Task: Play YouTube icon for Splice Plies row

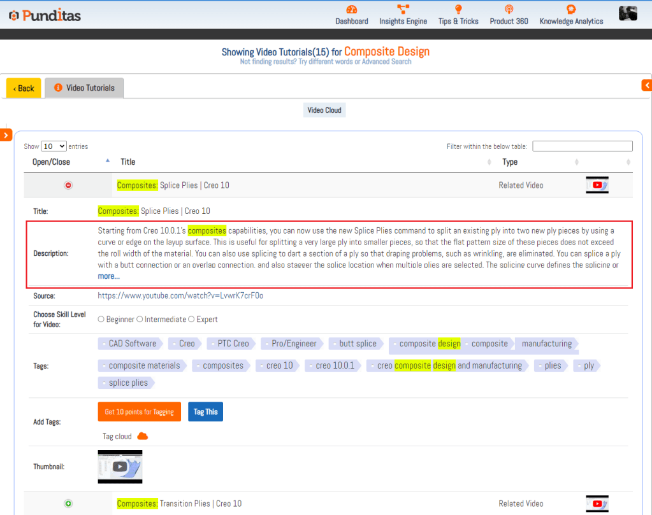Action: coord(597,185)
